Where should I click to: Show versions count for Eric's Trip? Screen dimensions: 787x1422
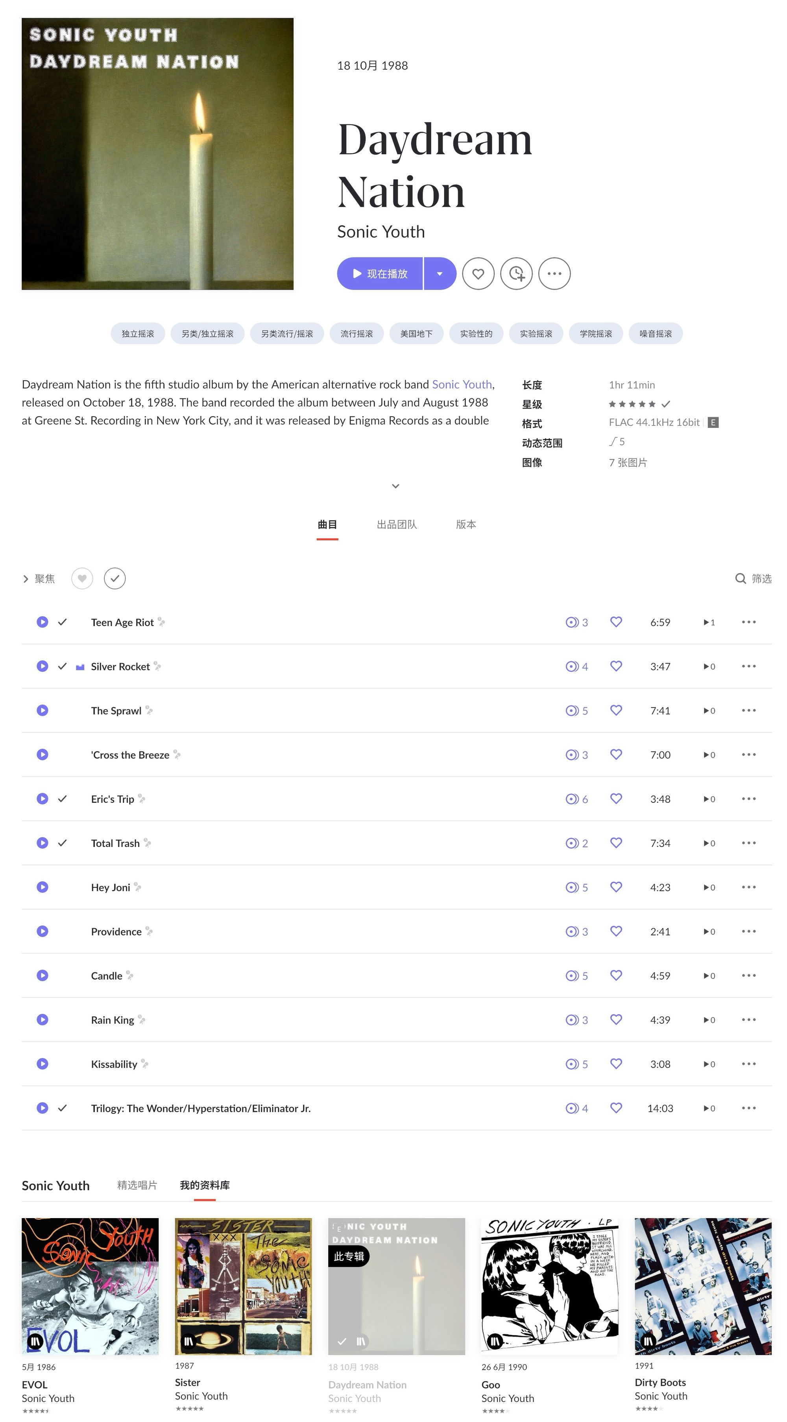[577, 799]
